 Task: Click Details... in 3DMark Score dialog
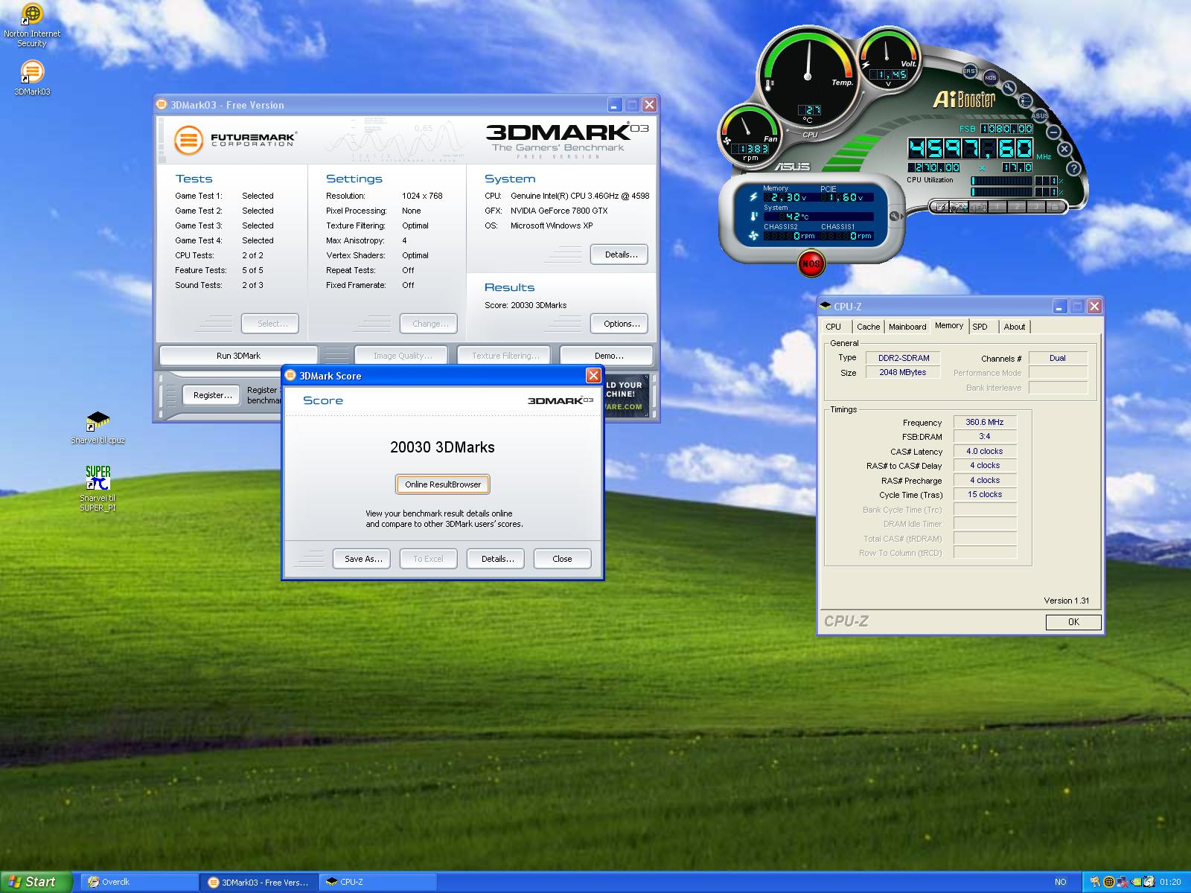[497, 559]
